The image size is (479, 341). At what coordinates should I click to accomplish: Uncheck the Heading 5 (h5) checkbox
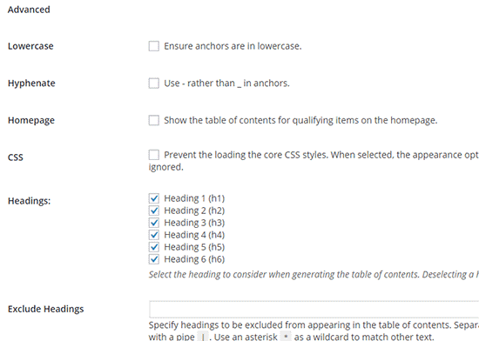[153, 247]
